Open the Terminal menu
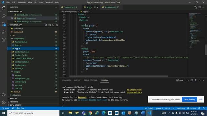Screen dimensions: 207x116 49,2
